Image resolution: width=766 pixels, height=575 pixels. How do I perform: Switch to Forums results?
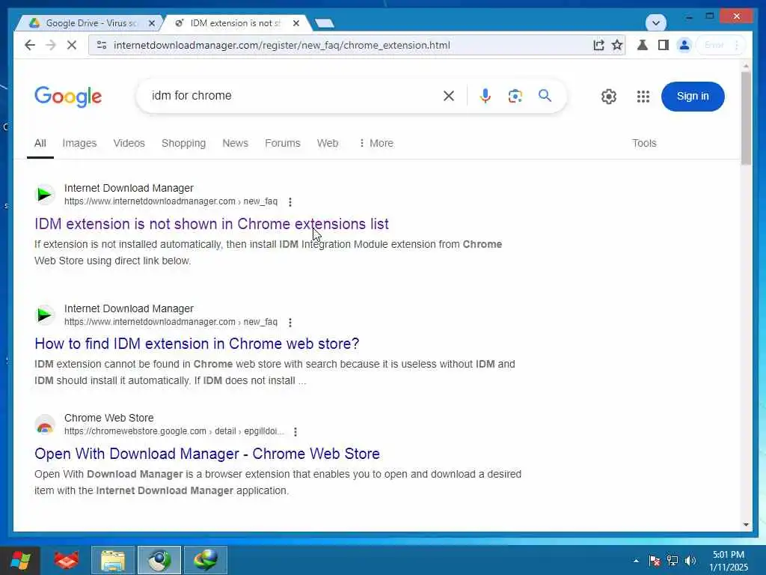coord(282,143)
